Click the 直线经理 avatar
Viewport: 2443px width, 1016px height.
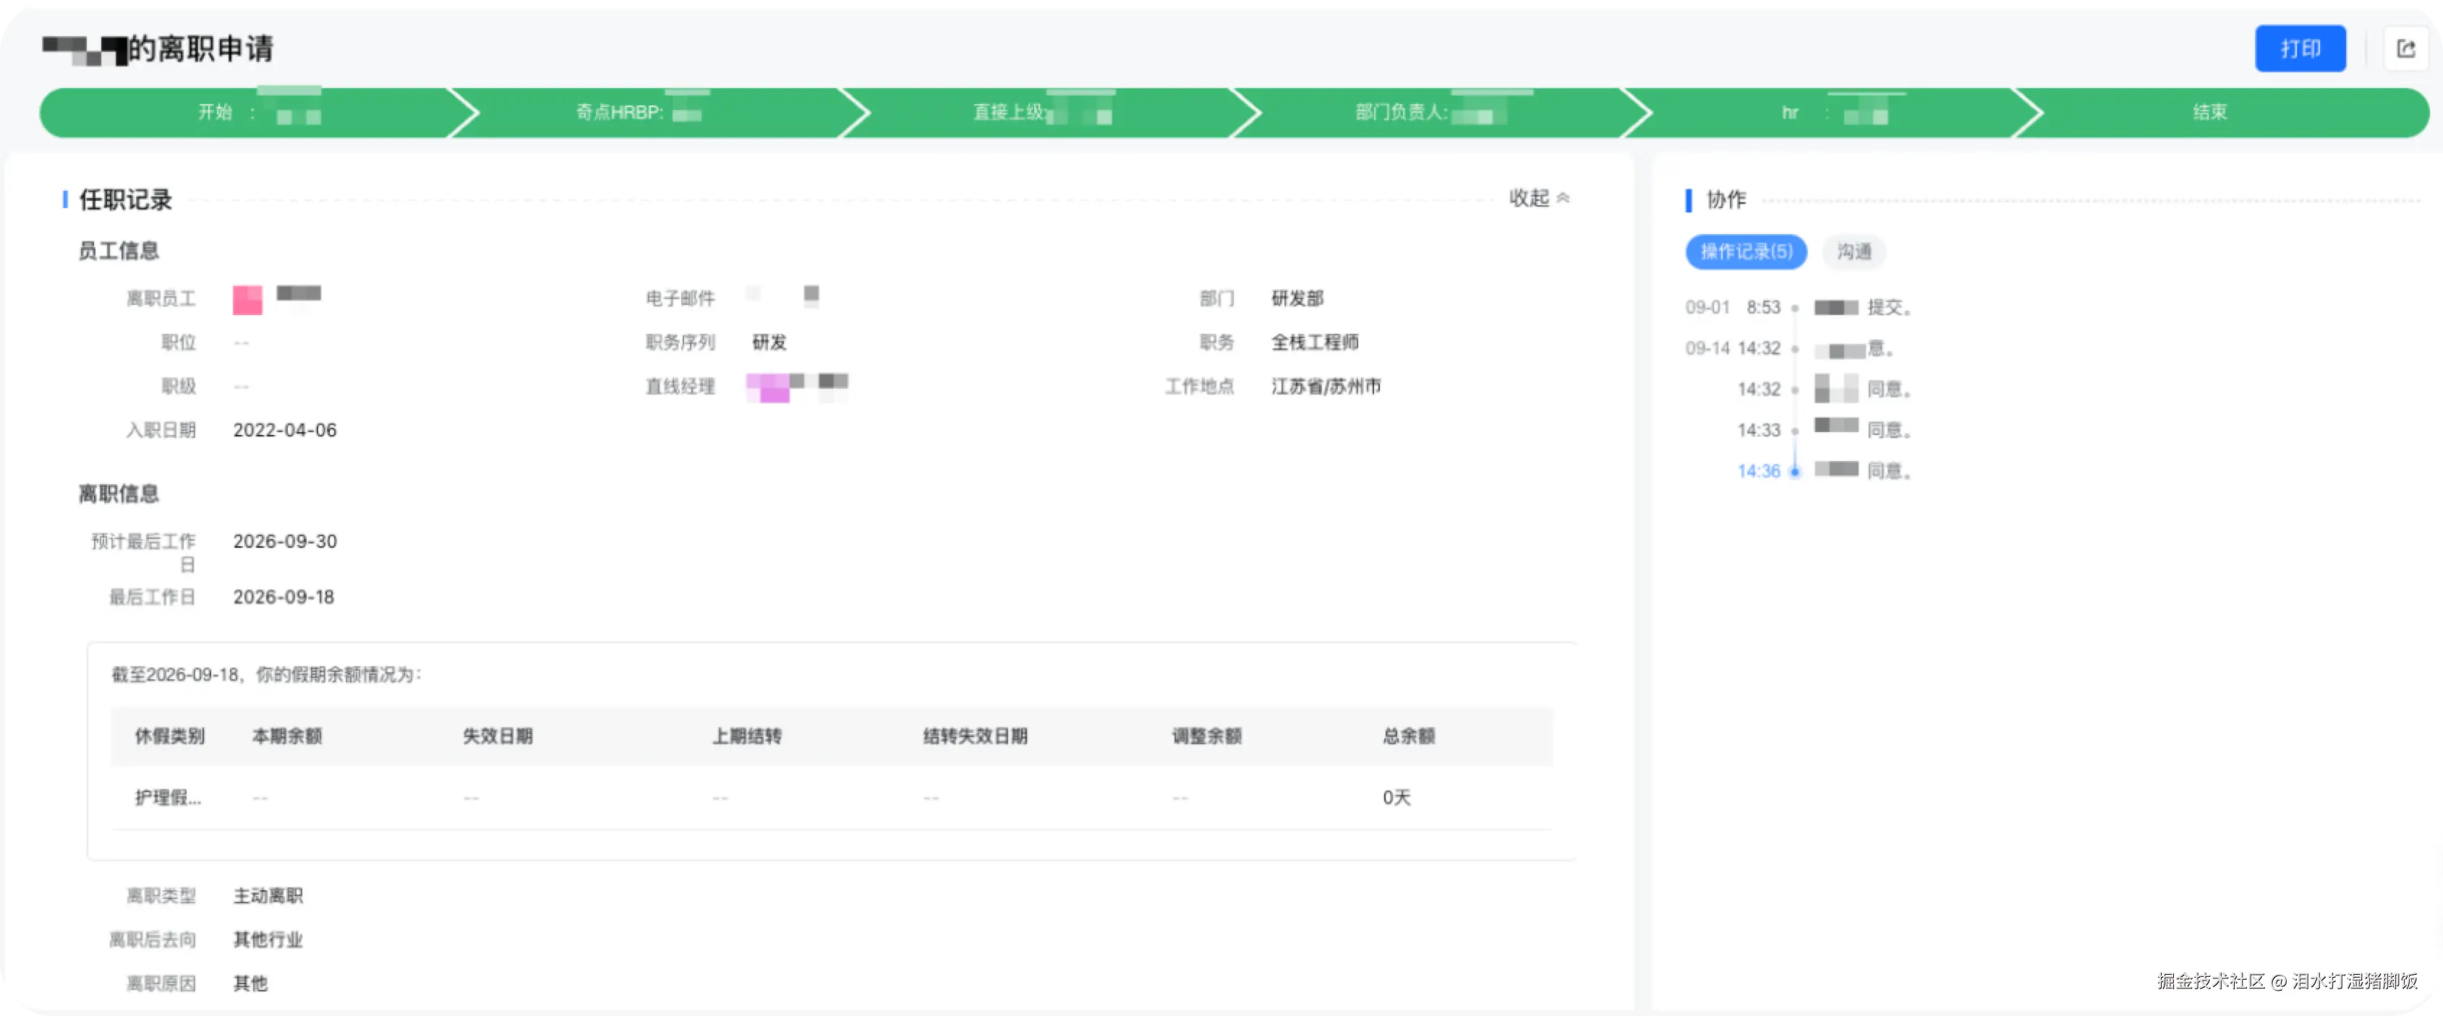pos(767,387)
